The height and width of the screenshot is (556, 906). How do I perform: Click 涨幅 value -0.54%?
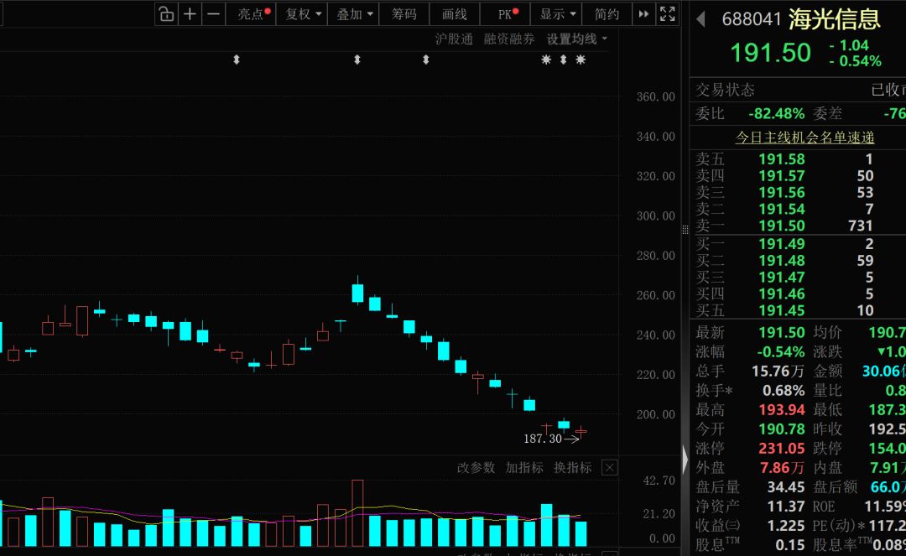click(781, 351)
